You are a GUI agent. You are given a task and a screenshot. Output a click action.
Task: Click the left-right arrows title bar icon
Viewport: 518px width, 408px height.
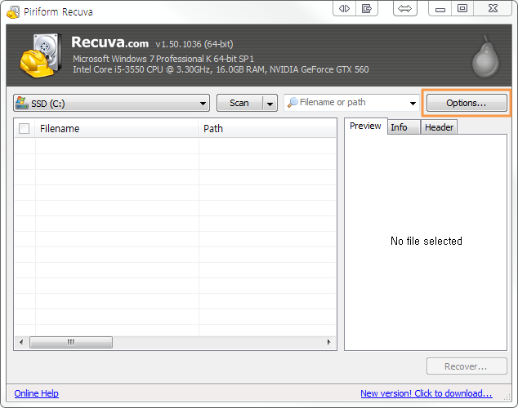(x=344, y=9)
